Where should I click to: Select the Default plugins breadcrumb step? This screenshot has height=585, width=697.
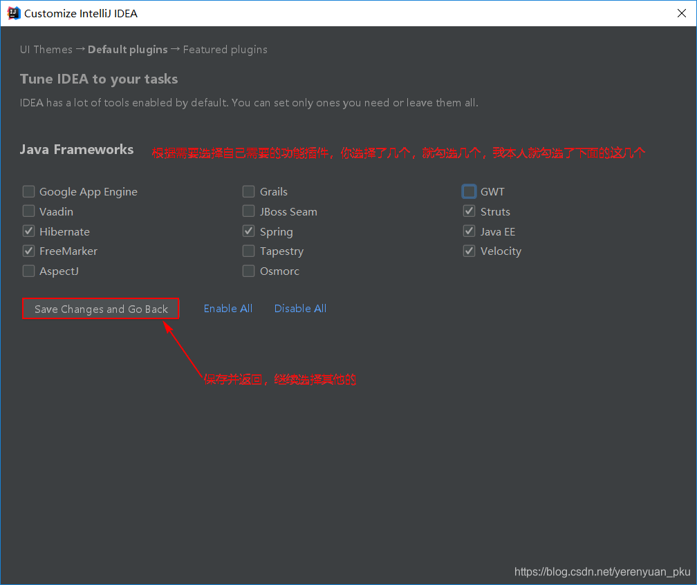127,49
